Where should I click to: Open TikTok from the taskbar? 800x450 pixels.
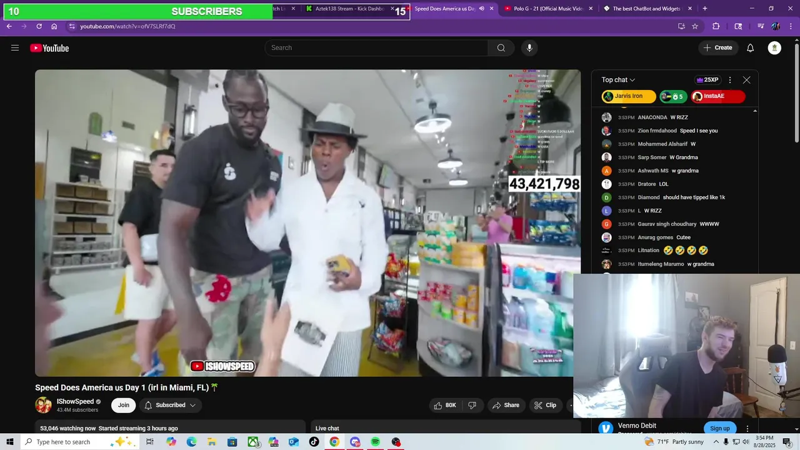(x=314, y=442)
